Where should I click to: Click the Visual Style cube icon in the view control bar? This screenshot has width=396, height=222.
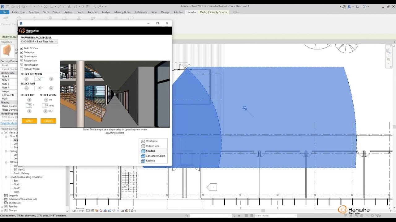tap(92, 211)
